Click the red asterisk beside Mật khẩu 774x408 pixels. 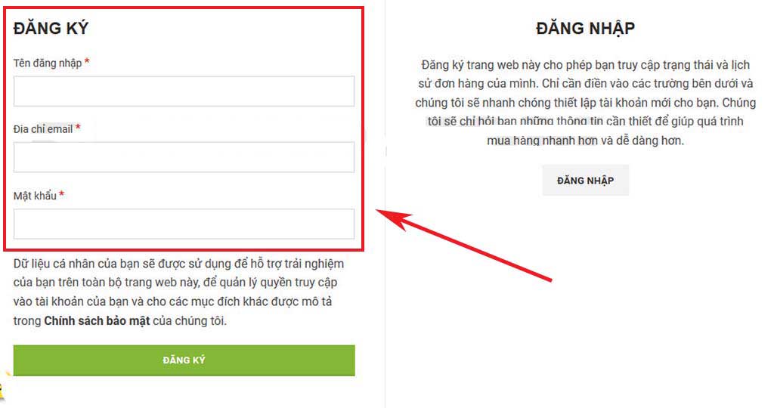pyautogui.click(x=62, y=194)
